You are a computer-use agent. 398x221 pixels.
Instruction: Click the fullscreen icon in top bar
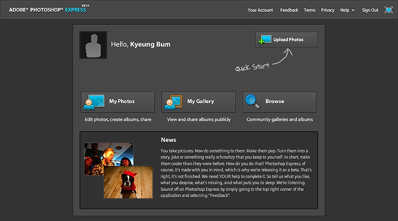389,10
